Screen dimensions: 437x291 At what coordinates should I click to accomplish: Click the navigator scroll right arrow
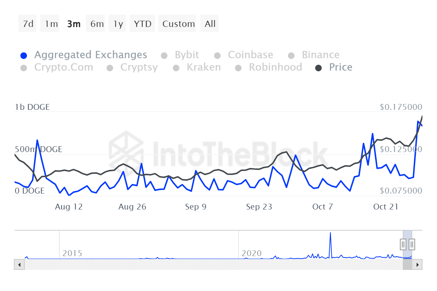[418, 264]
